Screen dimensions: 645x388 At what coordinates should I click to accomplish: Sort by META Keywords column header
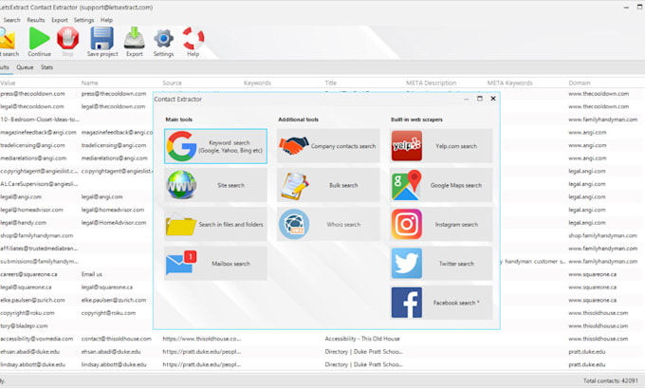tap(509, 83)
